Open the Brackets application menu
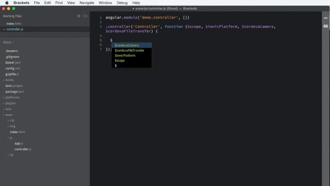This screenshot has width=330, height=186. [22, 3]
